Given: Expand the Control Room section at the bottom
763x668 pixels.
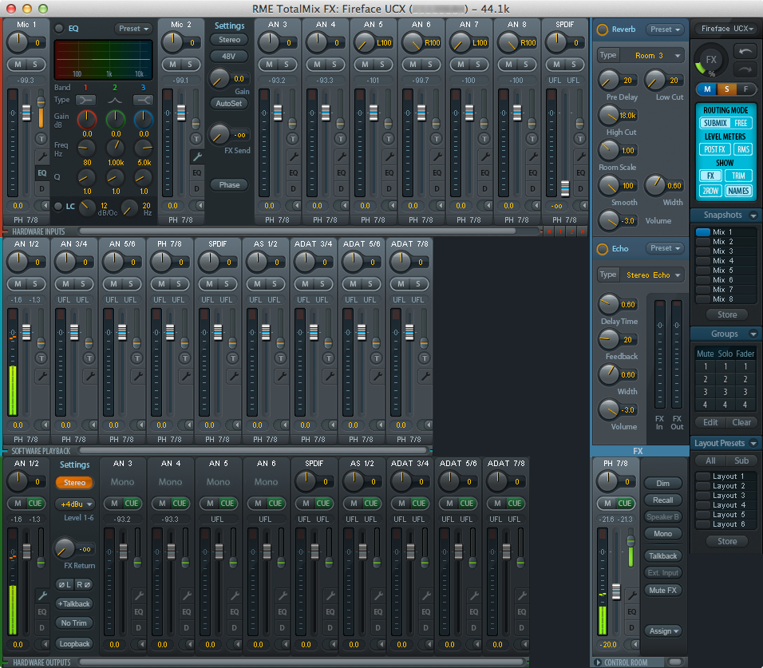Looking at the screenshot, I should [597, 662].
